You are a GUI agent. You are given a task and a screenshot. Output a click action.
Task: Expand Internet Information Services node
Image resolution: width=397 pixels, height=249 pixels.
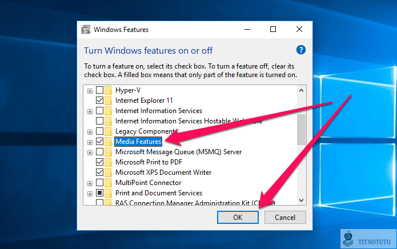[x=90, y=111]
